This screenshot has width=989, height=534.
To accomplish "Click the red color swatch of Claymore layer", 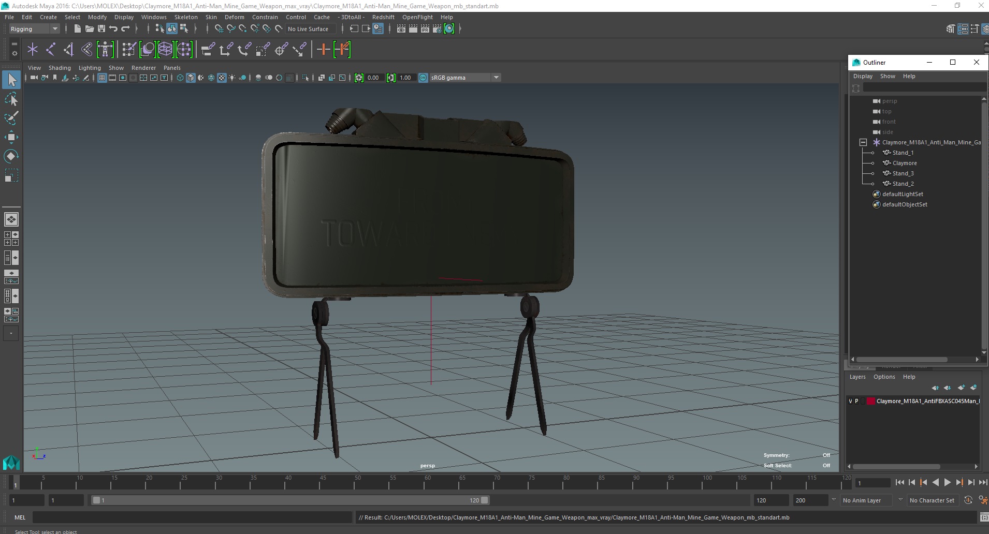I will coord(871,401).
